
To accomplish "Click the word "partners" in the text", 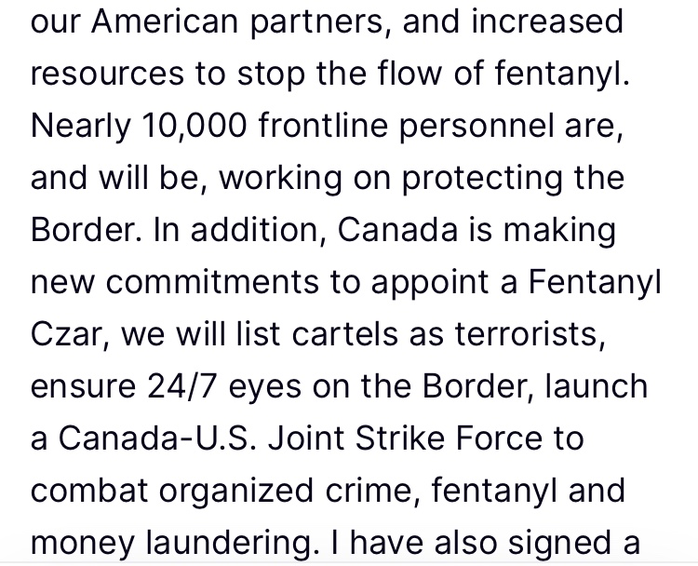I will 316,22.
